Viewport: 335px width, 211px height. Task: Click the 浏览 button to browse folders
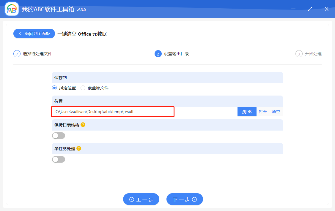pyautogui.click(x=247, y=111)
